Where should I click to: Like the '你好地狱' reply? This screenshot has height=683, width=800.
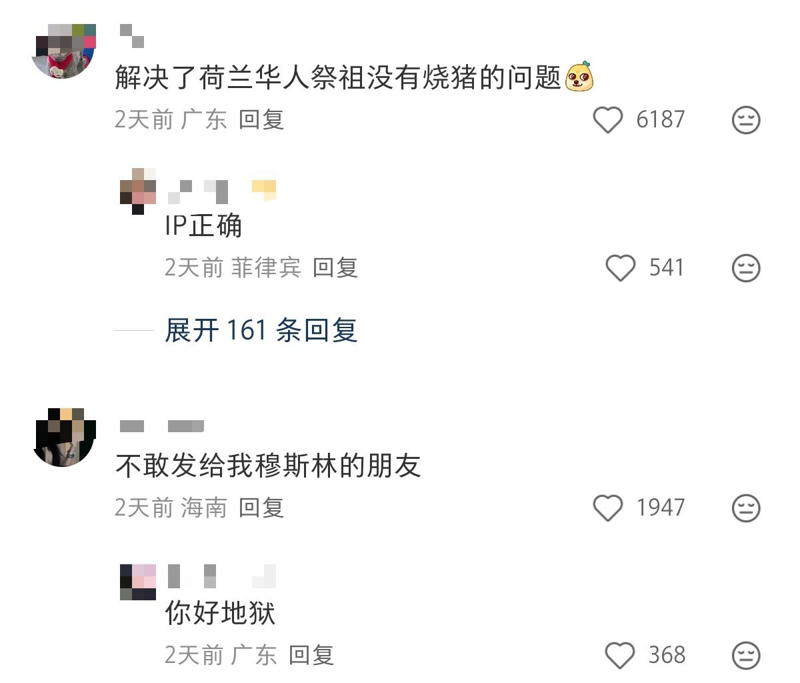[x=620, y=656]
